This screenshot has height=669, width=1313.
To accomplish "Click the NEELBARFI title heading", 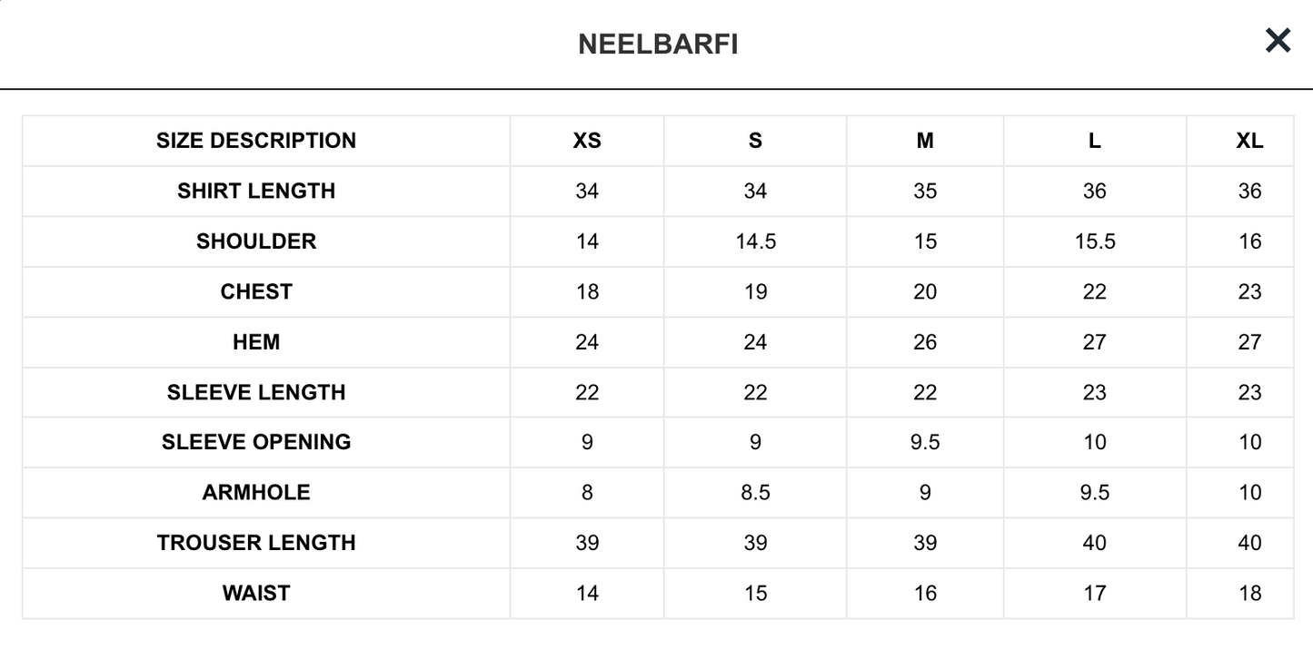I will pos(658,44).
